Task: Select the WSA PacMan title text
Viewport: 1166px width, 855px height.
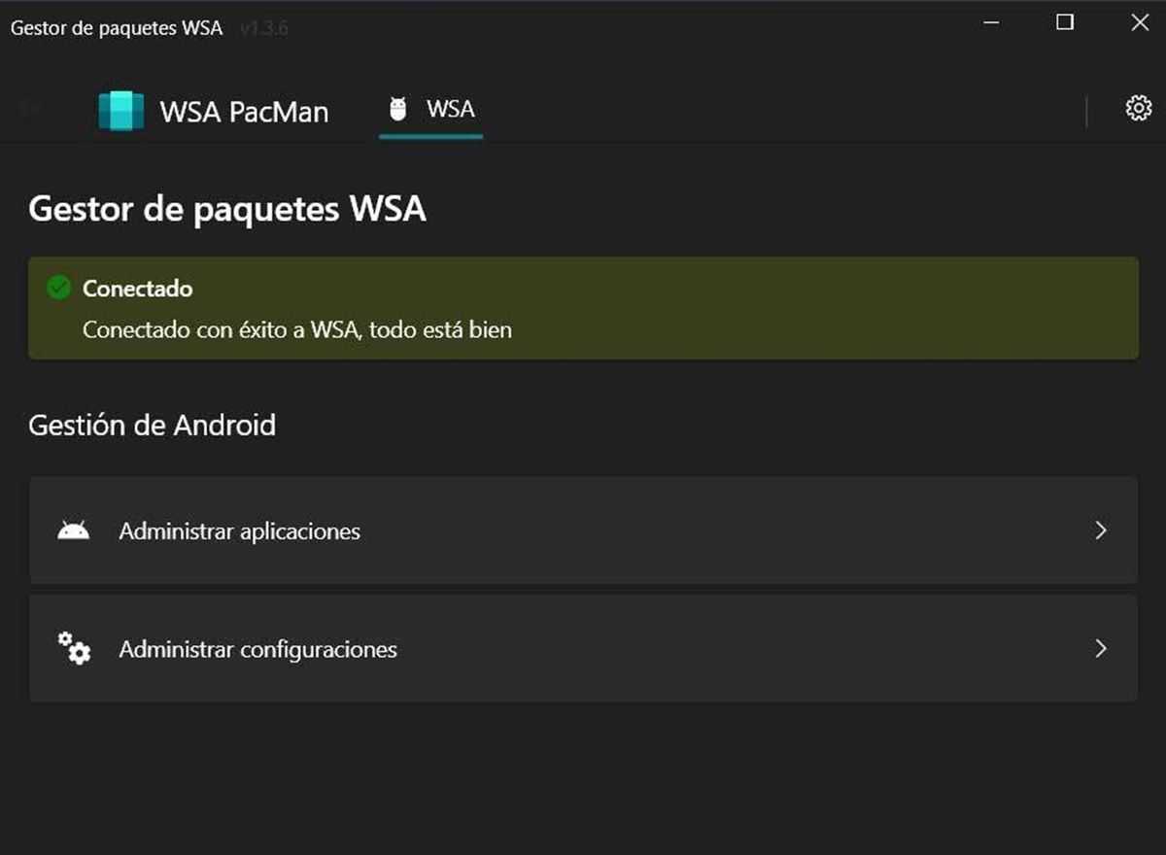Action: (x=244, y=112)
